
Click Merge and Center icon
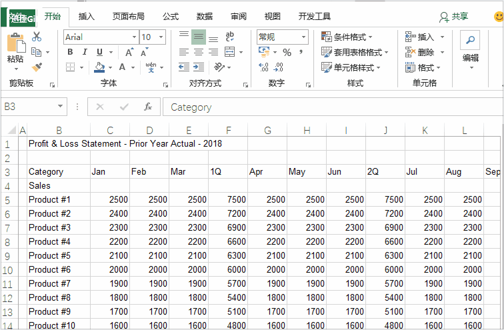pos(229,52)
